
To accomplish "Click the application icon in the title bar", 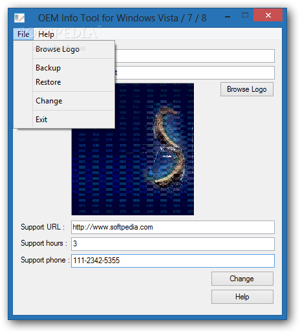I will coord(19,18).
